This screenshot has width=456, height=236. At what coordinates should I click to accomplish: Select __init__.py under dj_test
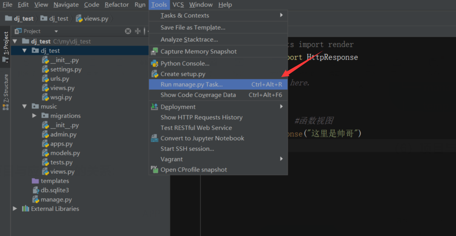pos(60,60)
